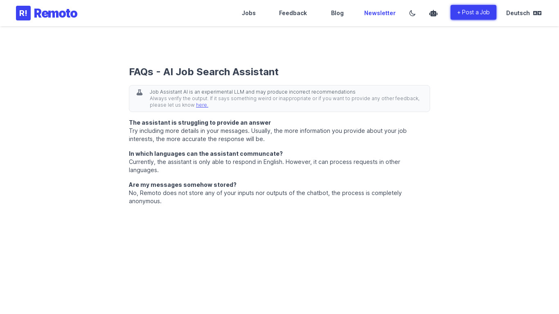Select the Newsletter nav link

pos(380,13)
